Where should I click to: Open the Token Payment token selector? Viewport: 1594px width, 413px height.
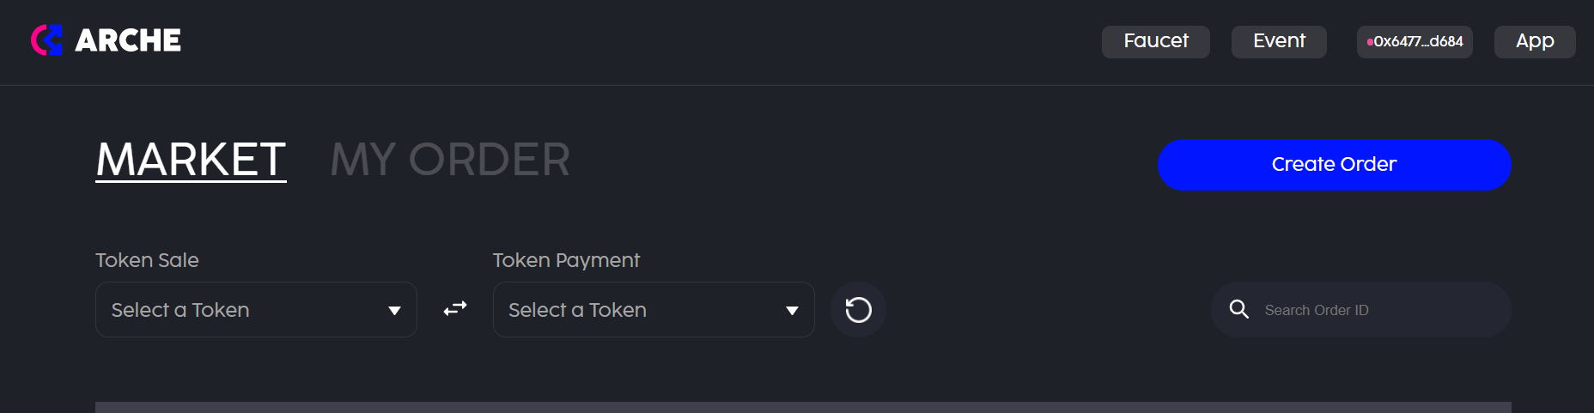pos(637,310)
